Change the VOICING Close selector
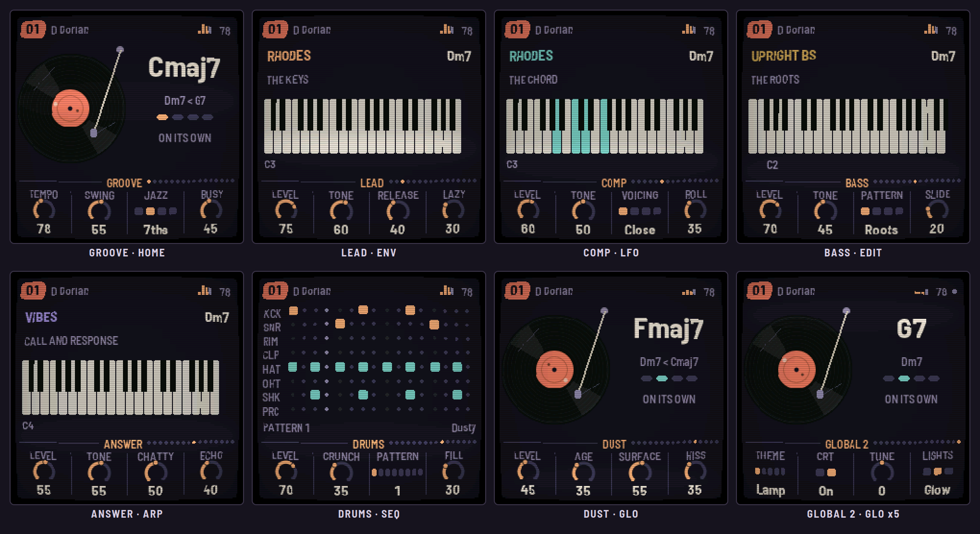This screenshot has width=980, height=534. tap(640, 211)
